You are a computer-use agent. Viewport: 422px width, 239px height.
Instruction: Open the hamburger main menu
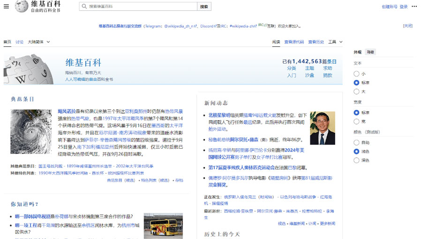(6, 6)
